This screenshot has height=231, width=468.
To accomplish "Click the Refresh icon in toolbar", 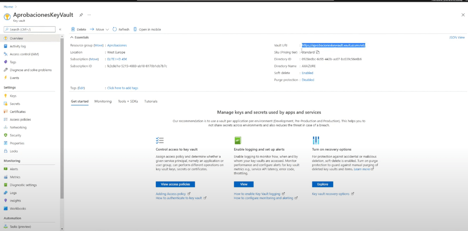I will tap(115, 29).
